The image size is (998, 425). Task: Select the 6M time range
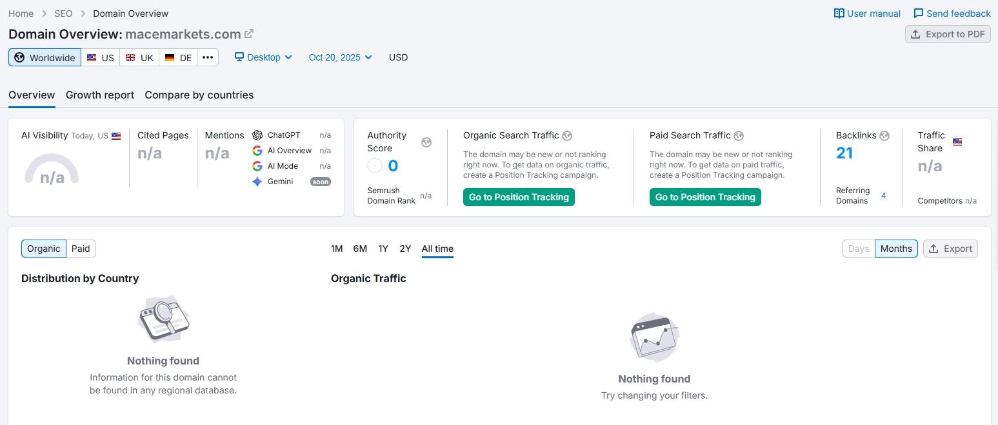[360, 249]
